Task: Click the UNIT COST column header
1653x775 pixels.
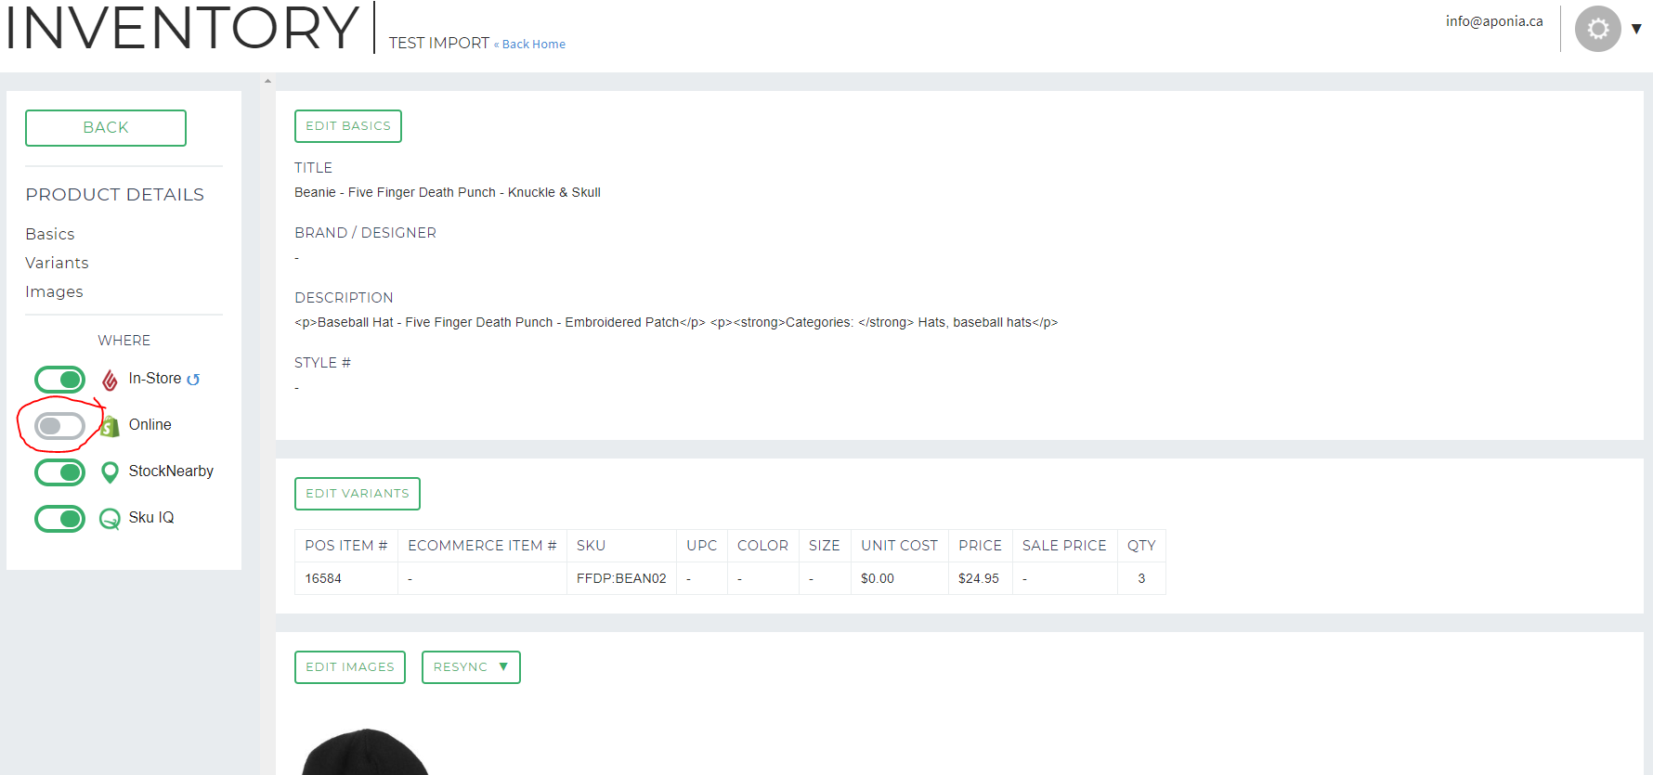Action: (899, 546)
